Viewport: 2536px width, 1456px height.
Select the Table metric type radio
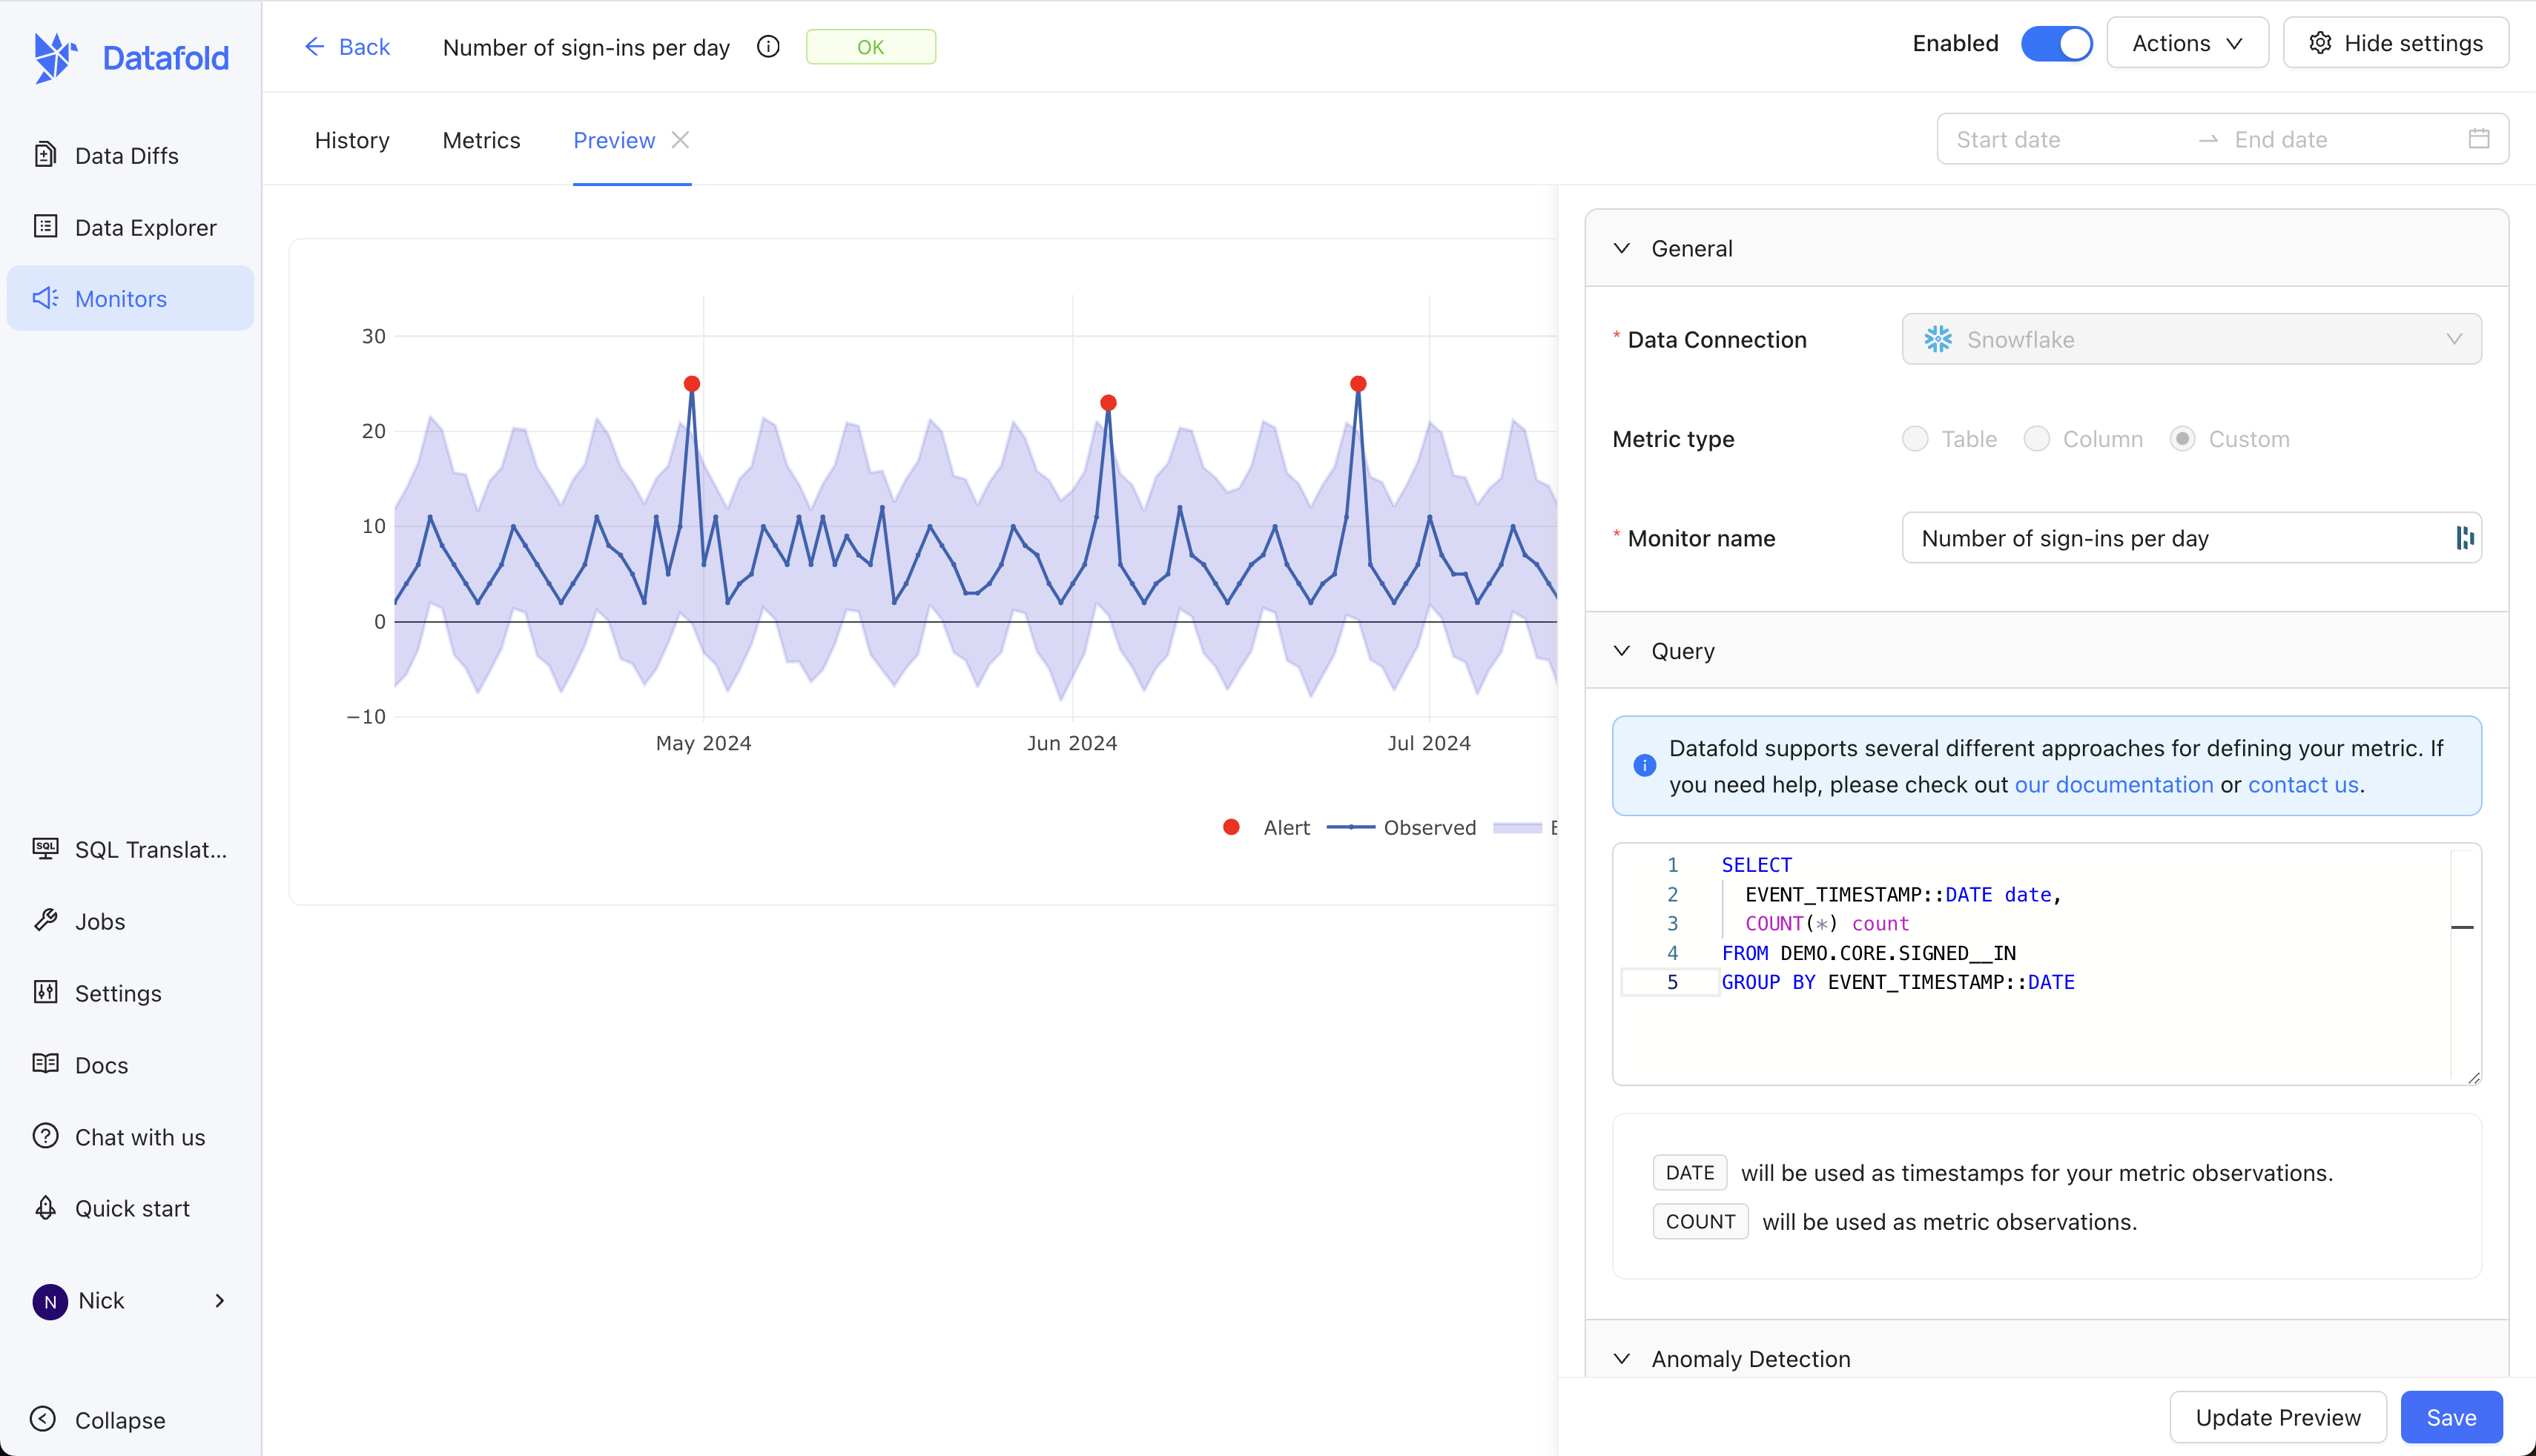(1915, 439)
